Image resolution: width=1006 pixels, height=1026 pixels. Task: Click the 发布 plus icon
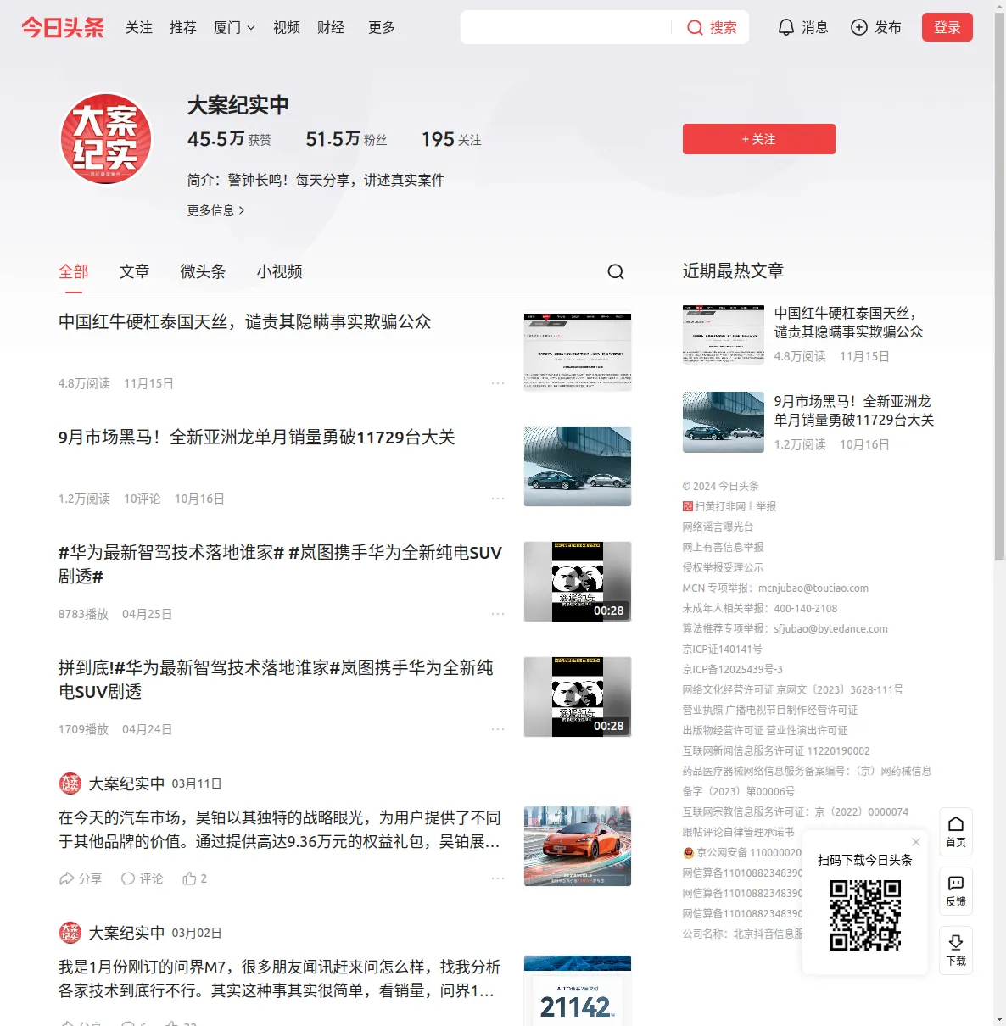[x=859, y=27]
